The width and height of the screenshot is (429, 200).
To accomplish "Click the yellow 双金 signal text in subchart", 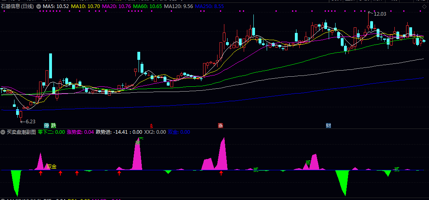I will tap(52, 166).
